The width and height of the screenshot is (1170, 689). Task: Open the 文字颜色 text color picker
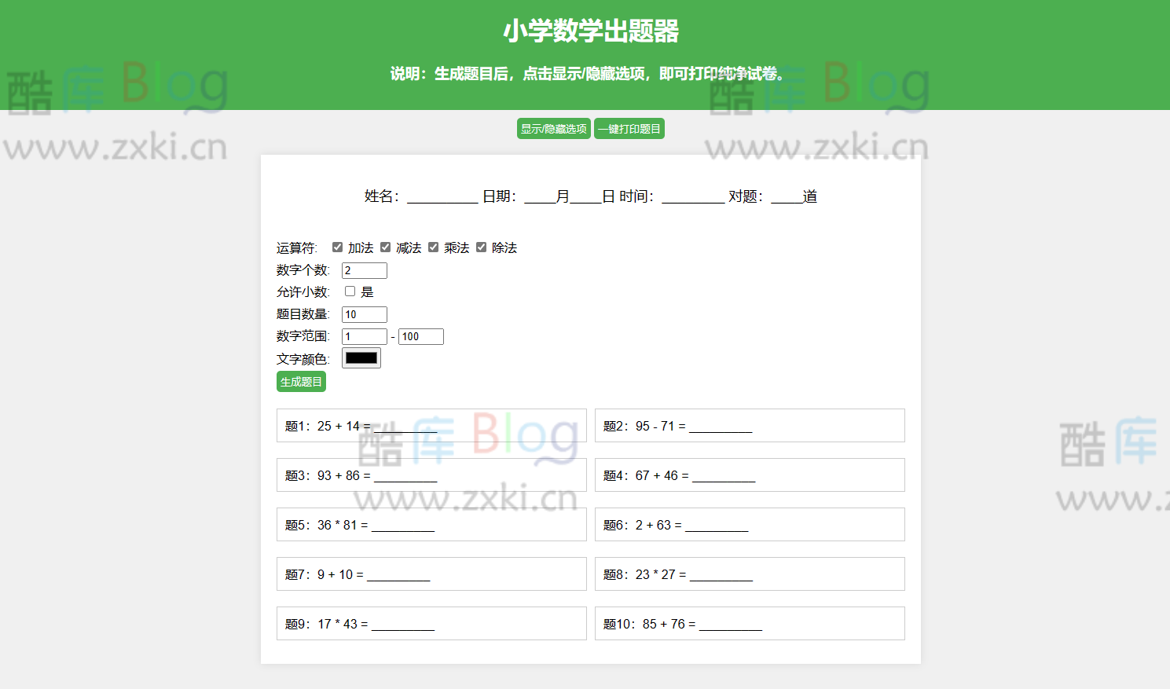click(361, 357)
